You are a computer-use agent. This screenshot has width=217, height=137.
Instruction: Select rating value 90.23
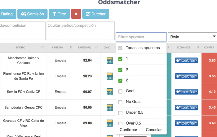point(87,76)
